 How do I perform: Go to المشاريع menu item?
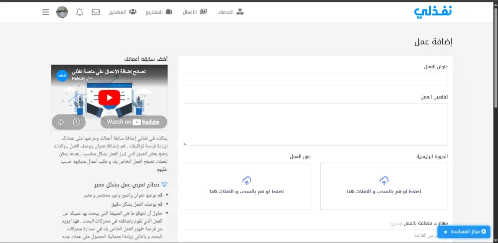coord(159,12)
